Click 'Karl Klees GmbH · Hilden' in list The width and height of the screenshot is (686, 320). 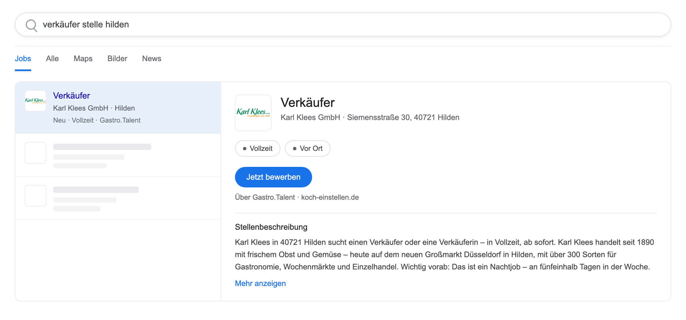[94, 108]
